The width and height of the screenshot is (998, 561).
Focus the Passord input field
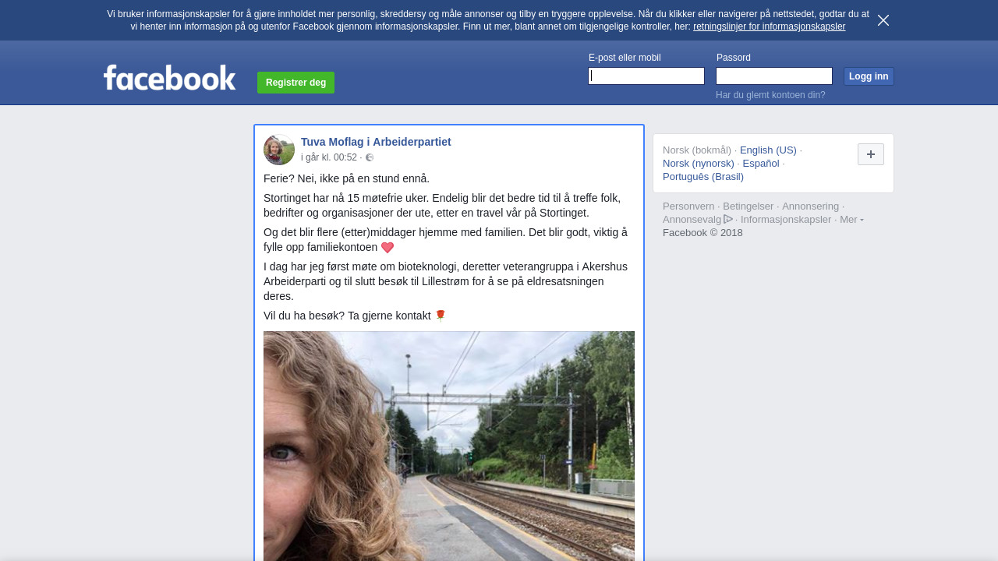(x=774, y=76)
